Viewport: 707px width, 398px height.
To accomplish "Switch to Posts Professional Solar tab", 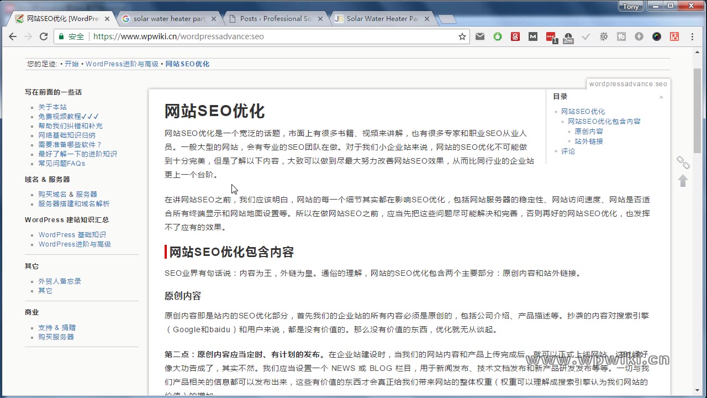I will pos(275,18).
